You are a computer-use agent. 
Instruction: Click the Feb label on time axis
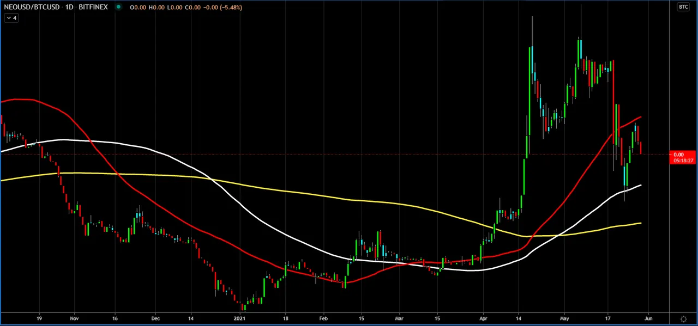click(323, 318)
